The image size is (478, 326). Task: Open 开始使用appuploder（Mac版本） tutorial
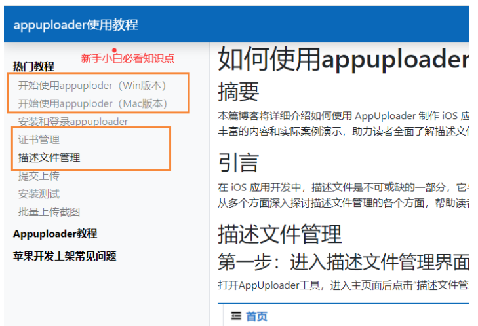coord(92,104)
